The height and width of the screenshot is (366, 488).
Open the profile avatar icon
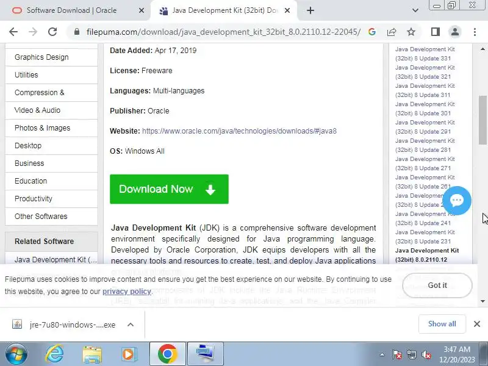[x=454, y=32]
